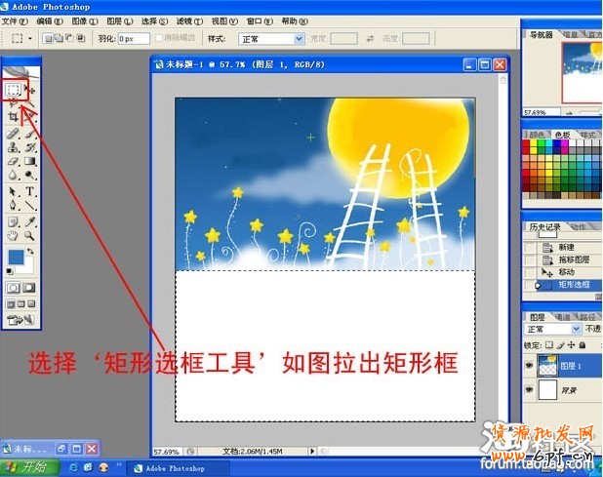Select the Line tool
603x477 pixels.
coord(30,205)
